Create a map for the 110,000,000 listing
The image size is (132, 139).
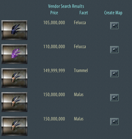point(115,50)
